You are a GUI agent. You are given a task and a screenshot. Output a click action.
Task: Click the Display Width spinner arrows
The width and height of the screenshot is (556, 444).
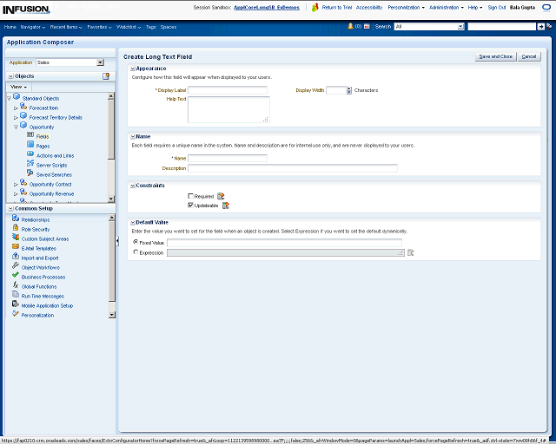[349, 90]
